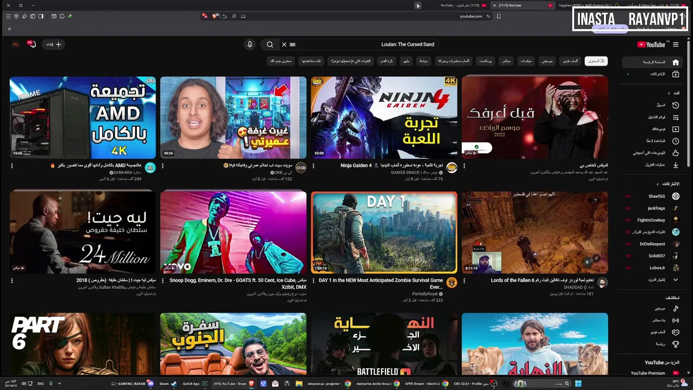
Task: Click the Windows Start button
Action: point(578,383)
